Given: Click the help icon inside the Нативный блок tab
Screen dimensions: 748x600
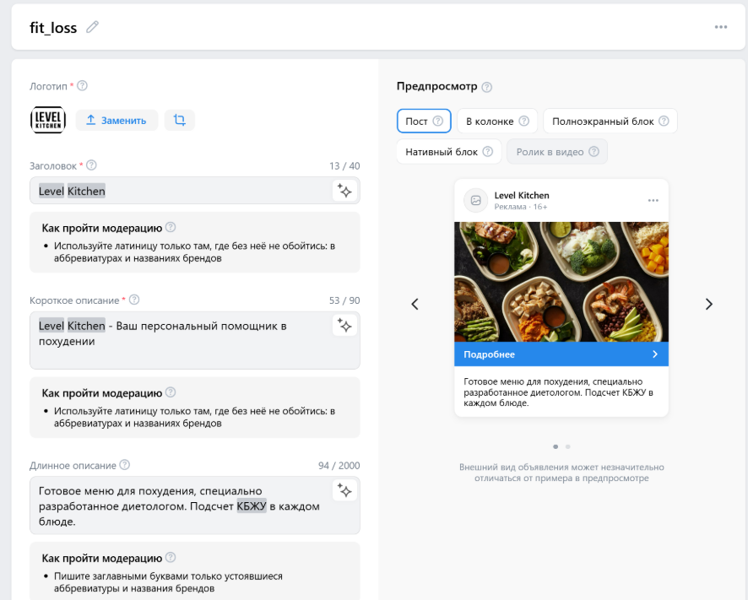Looking at the screenshot, I should (x=487, y=151).
